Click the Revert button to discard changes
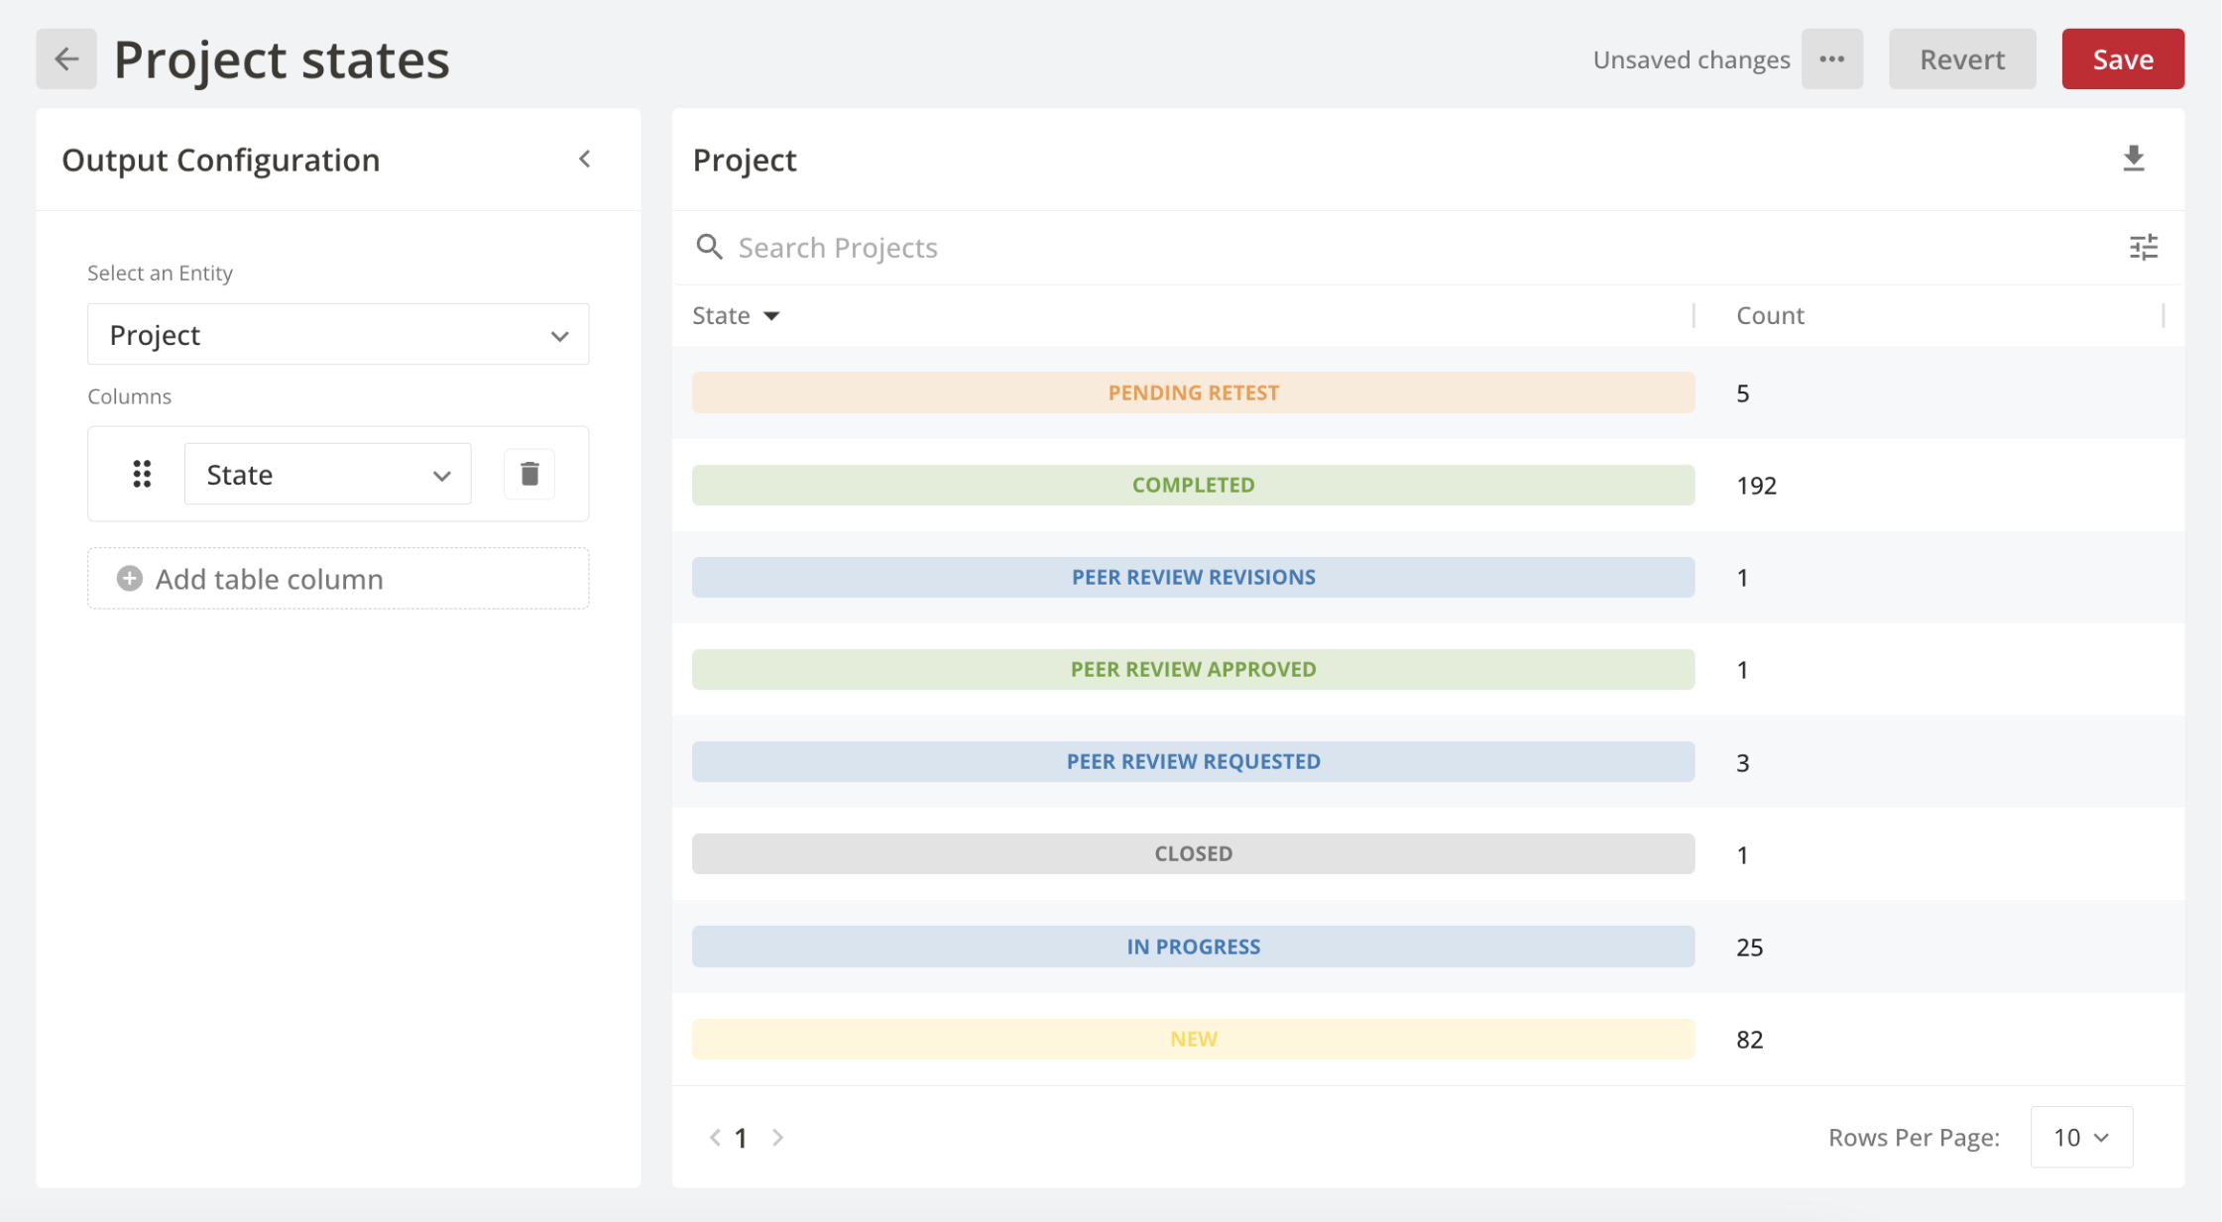Viewport: 2222px width, 1222px height. click(1963, 58)
